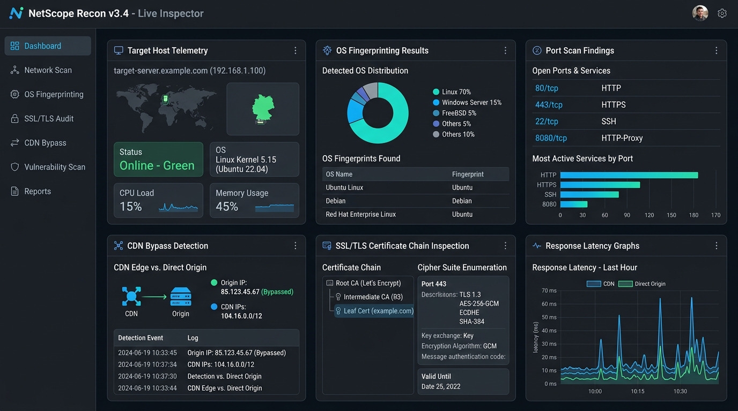Viewport: 738px width, 411px height.
Task: Click the 80/tcp port link
Action: 548,88
